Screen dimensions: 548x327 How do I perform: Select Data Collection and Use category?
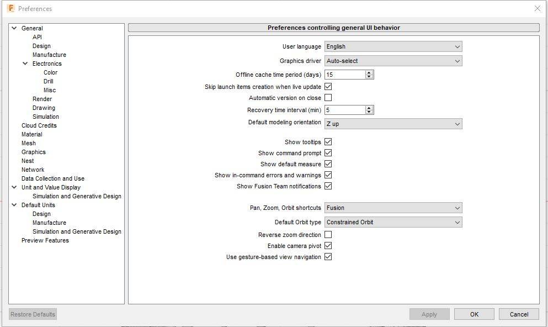coord(53,178)
